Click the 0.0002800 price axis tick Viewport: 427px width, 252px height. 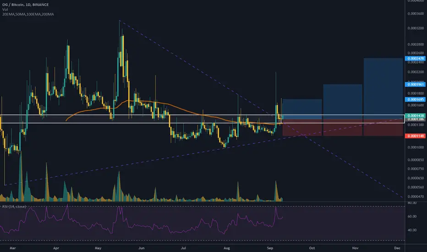pyautogui.click(x=416, y=44)
